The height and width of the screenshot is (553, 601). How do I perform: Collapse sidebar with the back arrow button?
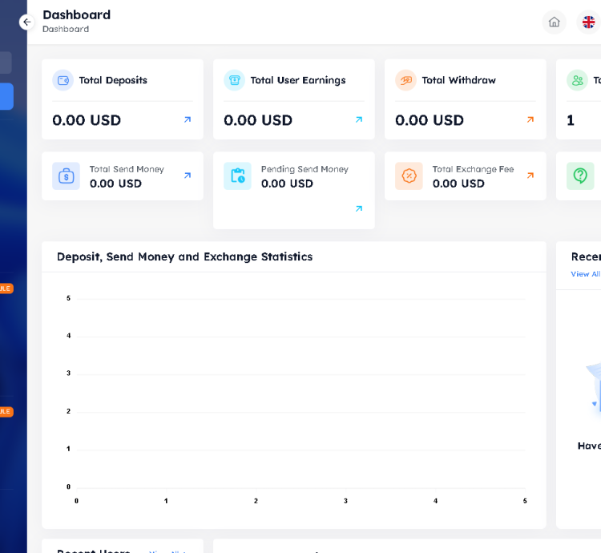(x=26, y=22)
